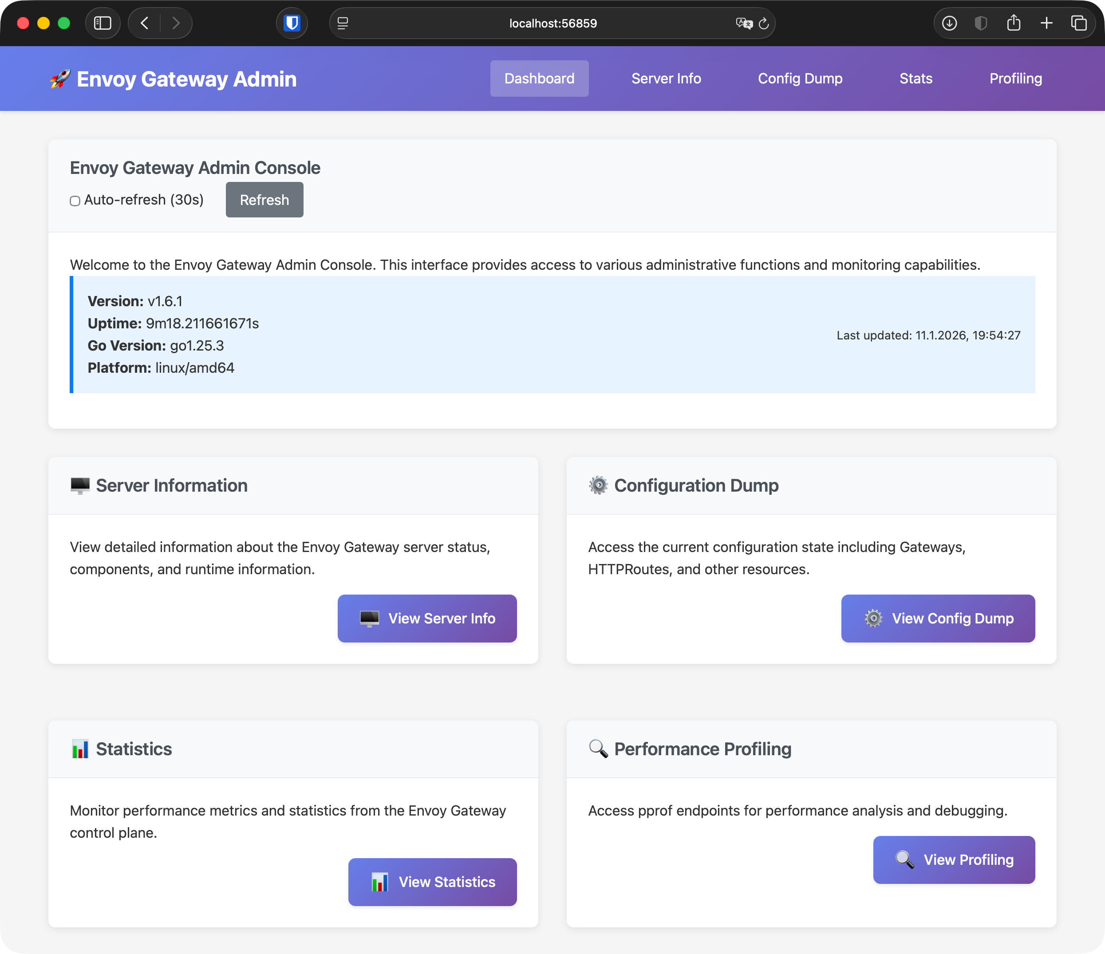Image resolution: width=1105 pixels, height=954 pixels.
Task: Open the translate page icon
Action: (x=743, y=23)
